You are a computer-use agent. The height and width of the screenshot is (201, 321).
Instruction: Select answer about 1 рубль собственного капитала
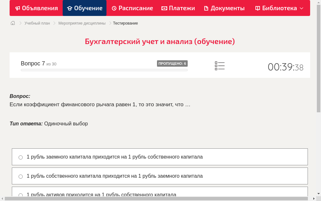(x=20, y=176)
